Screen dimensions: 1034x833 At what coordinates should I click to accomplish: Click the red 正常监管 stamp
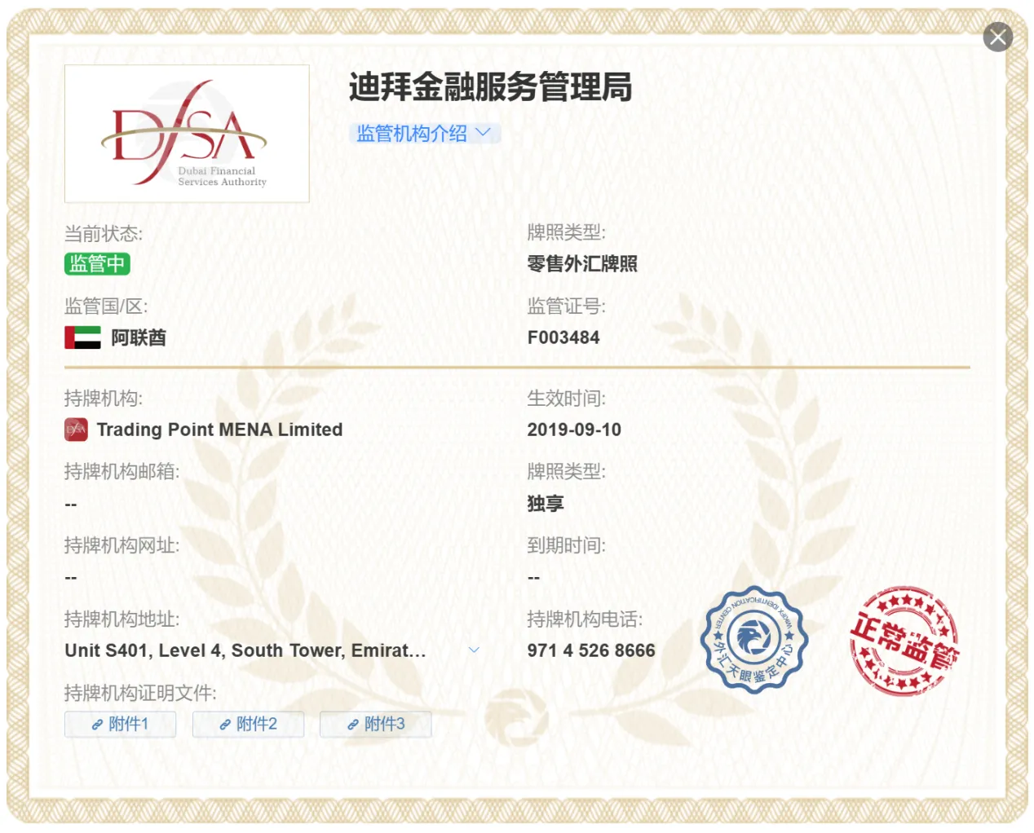[x=904, y=641]
